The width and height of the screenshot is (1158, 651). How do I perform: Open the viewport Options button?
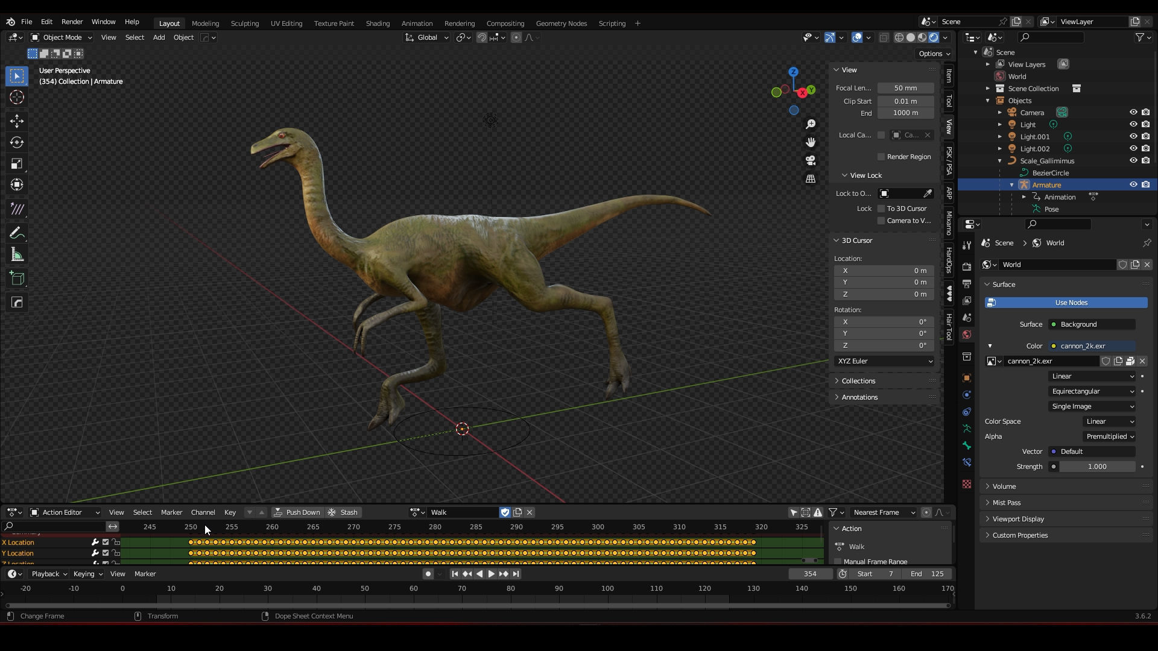click(x=934, y=54)
